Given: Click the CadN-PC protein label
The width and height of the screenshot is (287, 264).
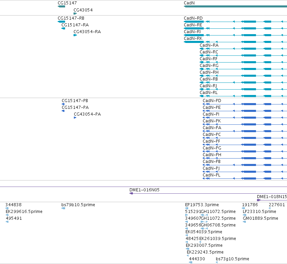Looking at the screenshot, I should click(x=212, y=135).
